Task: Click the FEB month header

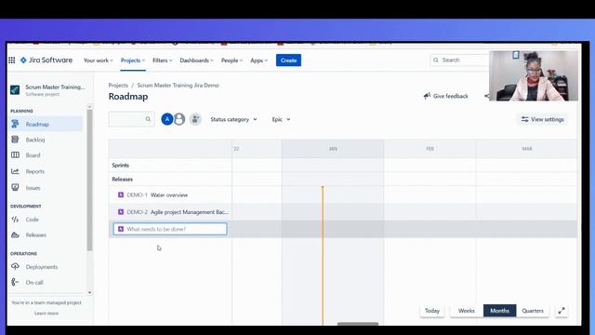Action: (430, 149)
